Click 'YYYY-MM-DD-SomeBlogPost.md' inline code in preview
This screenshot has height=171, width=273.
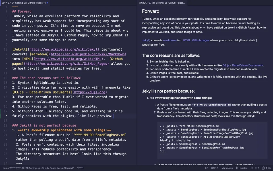[211, 105]
